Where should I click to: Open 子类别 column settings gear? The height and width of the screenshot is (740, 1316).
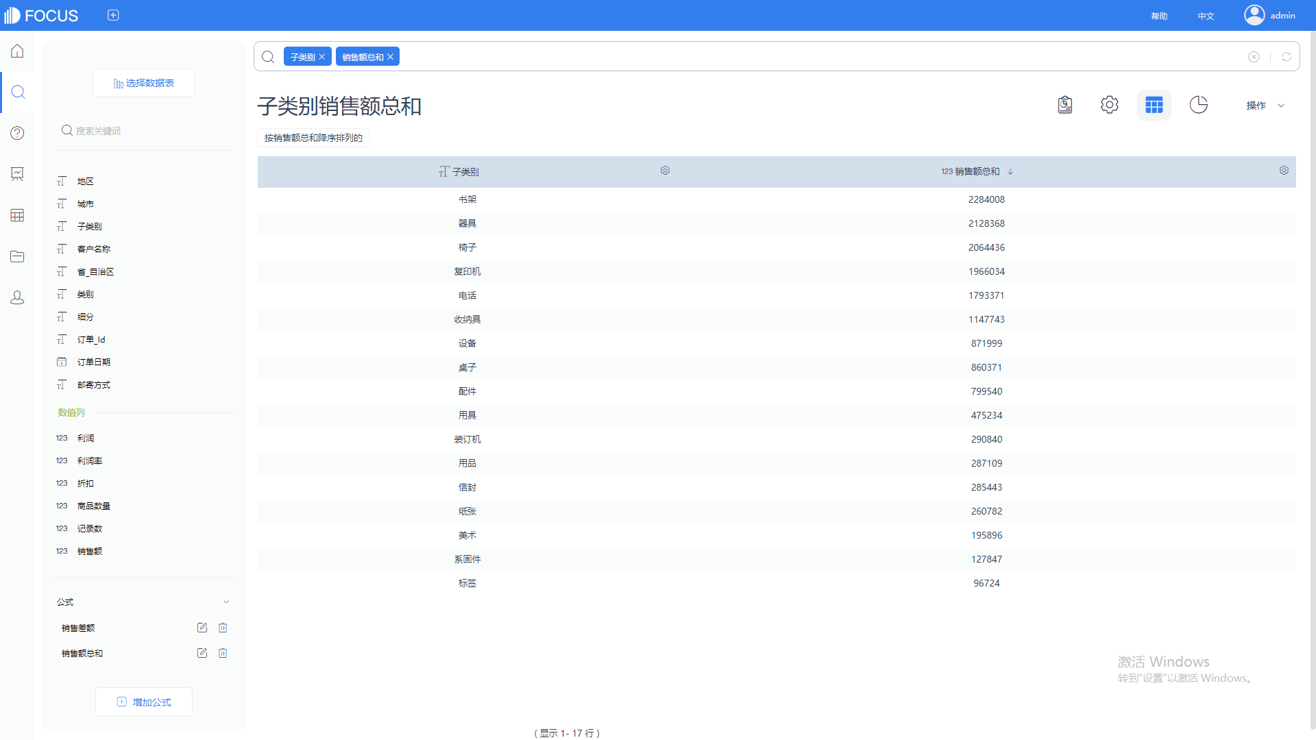tap(665, 171)
